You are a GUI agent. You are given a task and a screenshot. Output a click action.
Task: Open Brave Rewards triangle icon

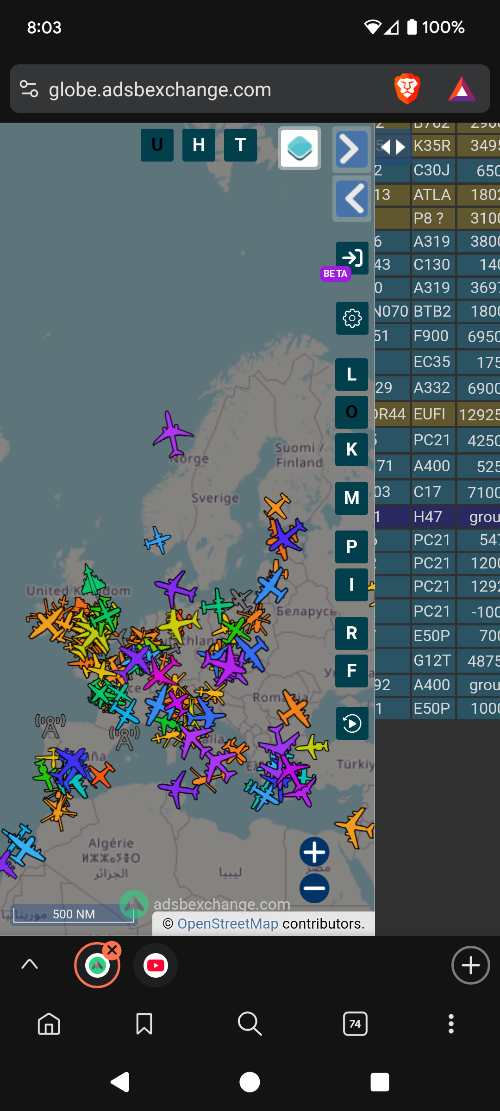pos(462,89)
